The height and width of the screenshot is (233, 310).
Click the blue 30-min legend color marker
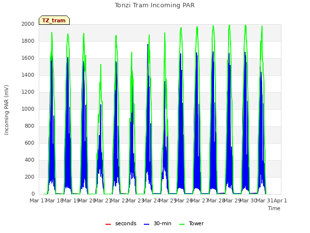point(146,224)
